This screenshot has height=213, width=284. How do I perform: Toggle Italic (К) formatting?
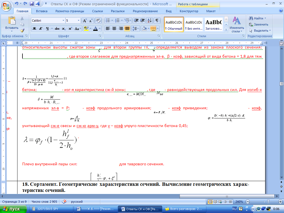[x=40, y=29]
